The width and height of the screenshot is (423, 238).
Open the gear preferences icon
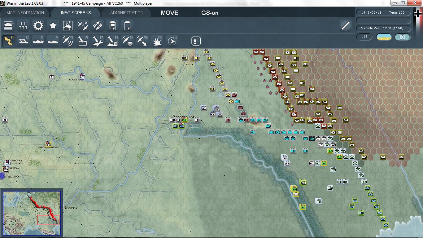pyautogui.click(x=38, y=25)
